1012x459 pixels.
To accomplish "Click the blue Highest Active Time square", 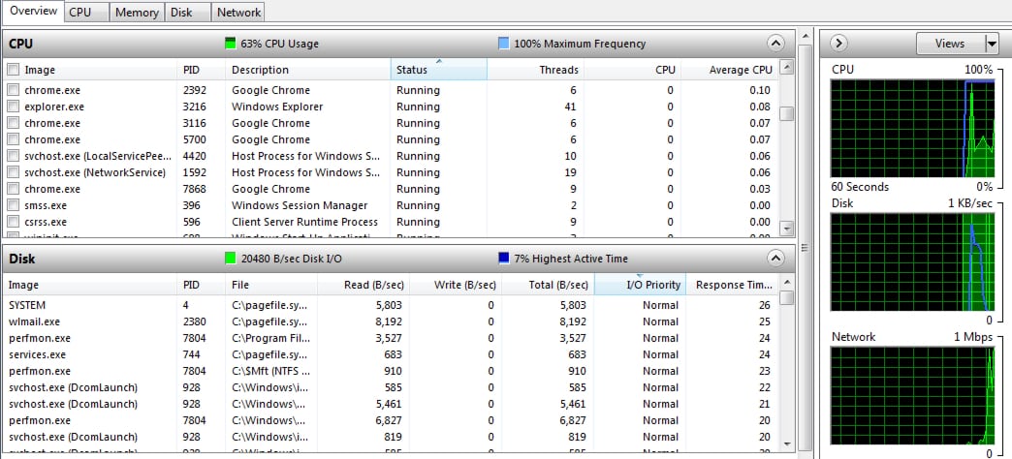I will click(503, 259).
